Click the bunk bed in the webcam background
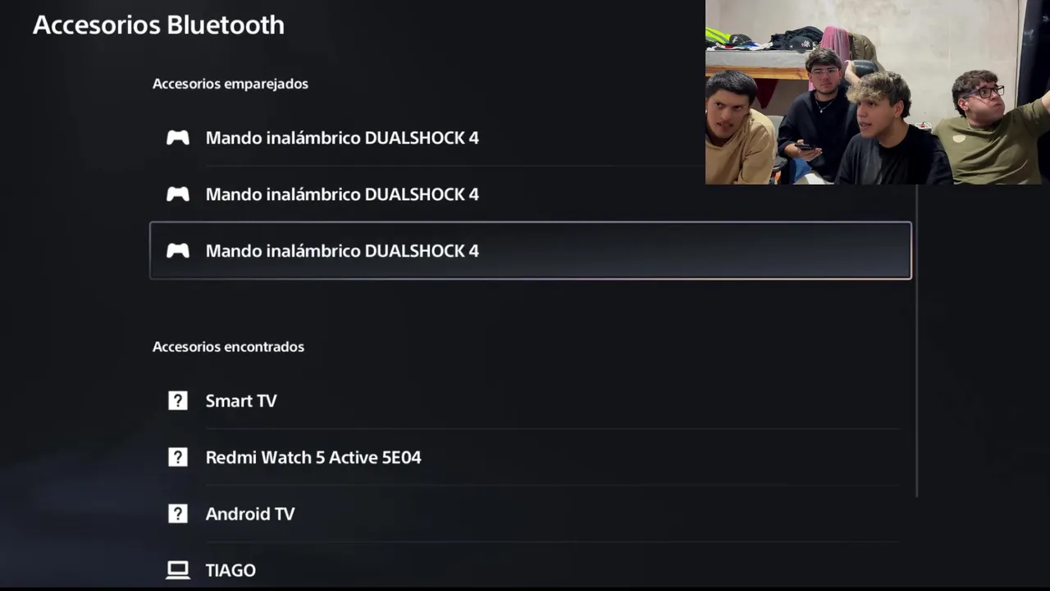Image resolution: width=1050 pixels, height=591 pixels. click(756, 64)
